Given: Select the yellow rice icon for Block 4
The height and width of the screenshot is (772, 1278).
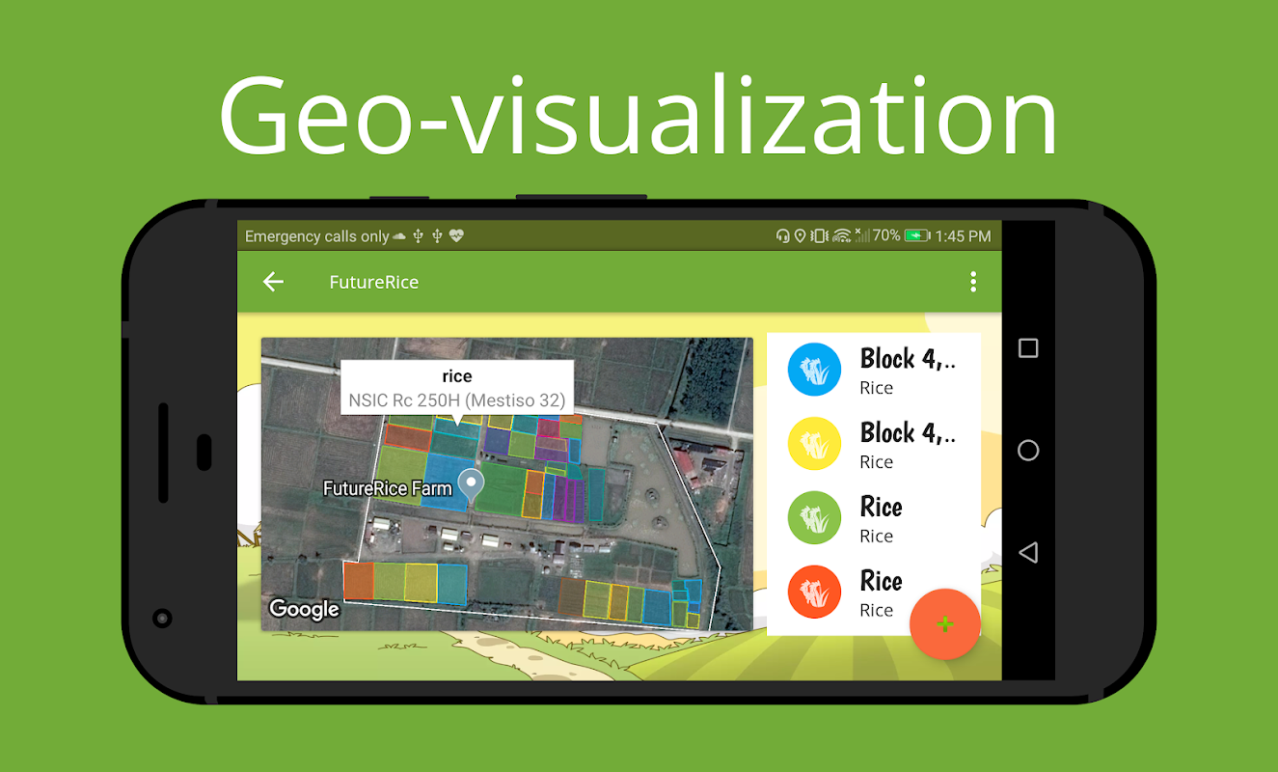Looking at the screenshot, I should [x=815, y=444].
